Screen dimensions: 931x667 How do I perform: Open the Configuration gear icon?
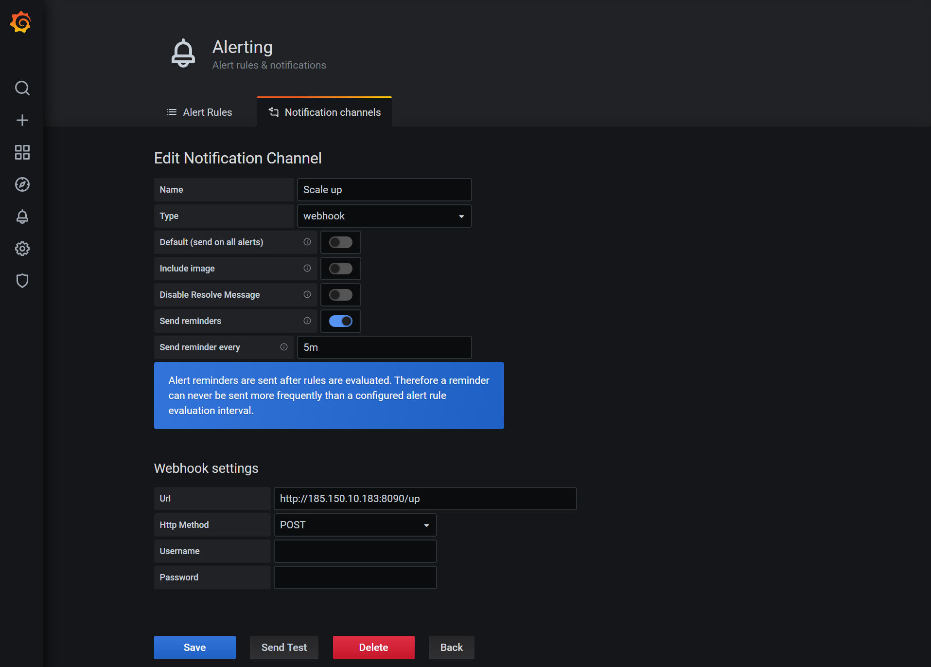[22, 249]
